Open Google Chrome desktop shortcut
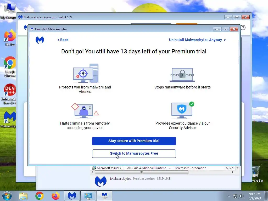The image size is (268, 201). tap(10, 67)
